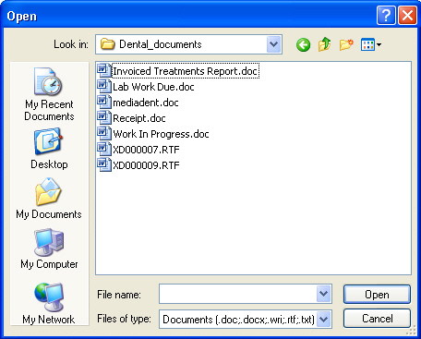Select Lab Work Due.doc file name
Viewport: 421px width, 339px height.
[x=153, y=87]
